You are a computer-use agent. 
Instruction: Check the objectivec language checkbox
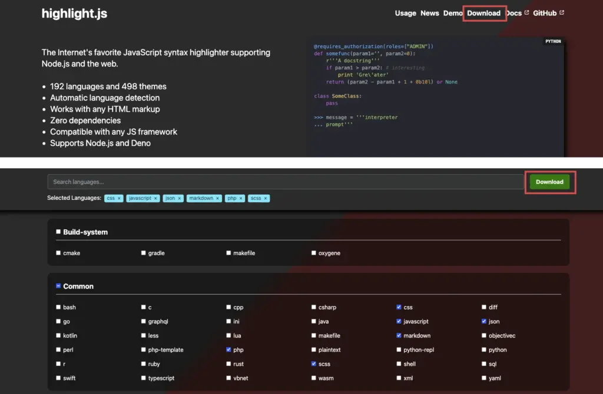484,335
